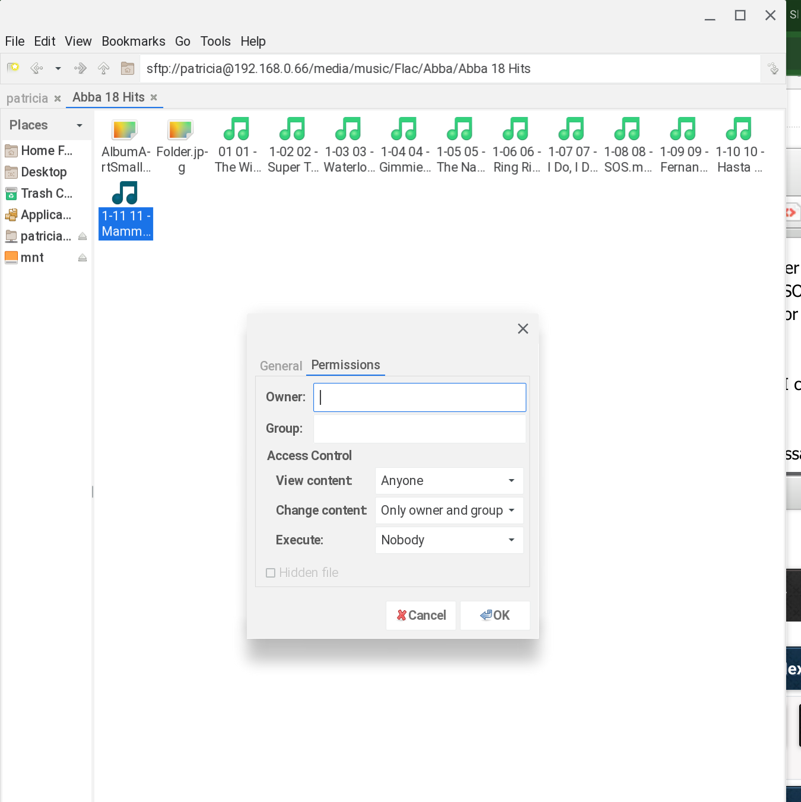Select the 1-05 05 - The Na... track

[460, 146]
